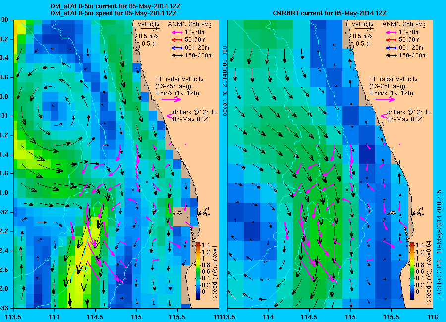The height and width of the screenshot is (322, 446).
Task: Click '1.4' tick on left color bar
Action: pos(206,245)
